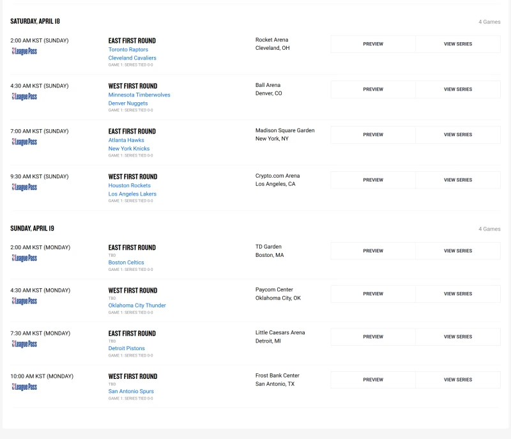Viewport: 511px width, 439px height.
Task: Click the 4:30 AM KST (Sunday) tipoff time
Action: pyautogui.click(x=40, y=86)
